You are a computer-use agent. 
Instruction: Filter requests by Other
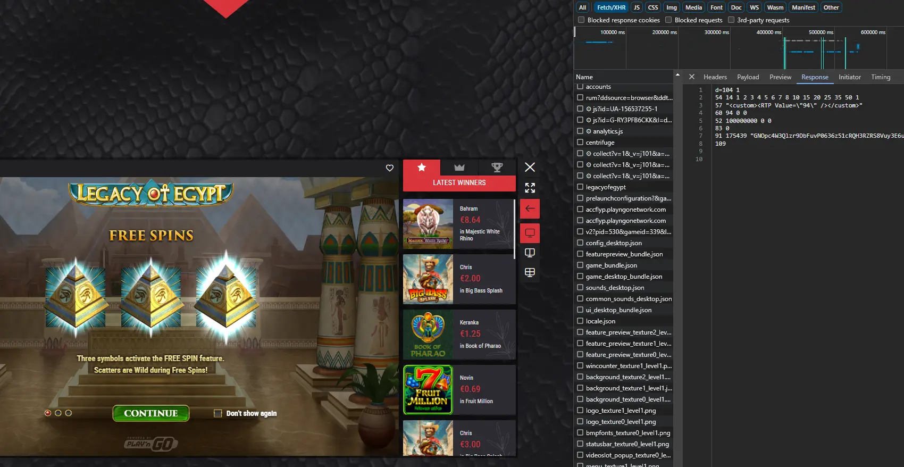tap(831, 7)
